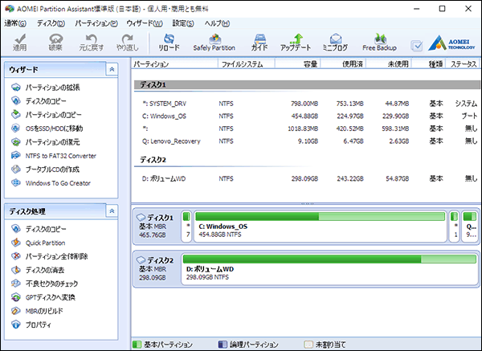Click the 適用 (Apply) checkmark toolbar icon
The height and width of the screenshot is (351, 482).
pyautogui.click(x=19, y=42)
